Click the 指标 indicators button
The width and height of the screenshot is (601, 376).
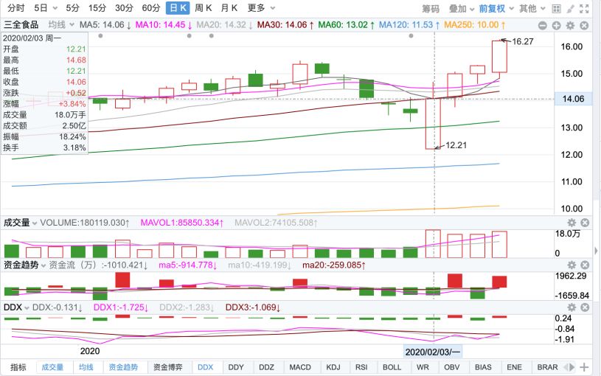pyautogui.click(x=18, y=367)
